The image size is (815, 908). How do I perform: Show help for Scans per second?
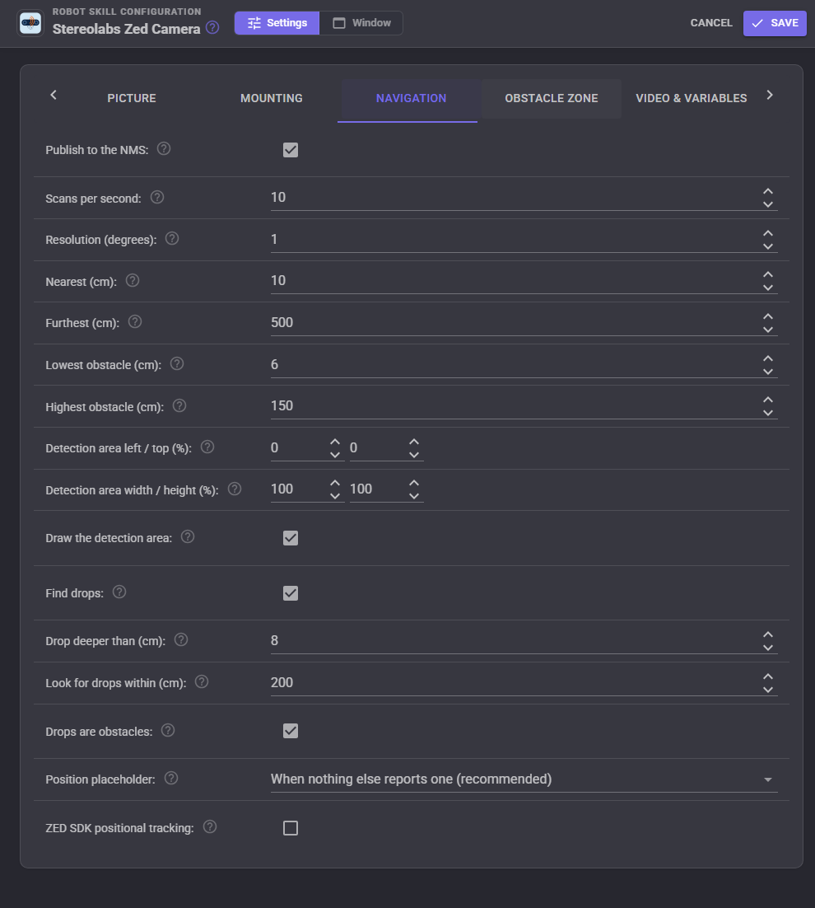point(156,198)
